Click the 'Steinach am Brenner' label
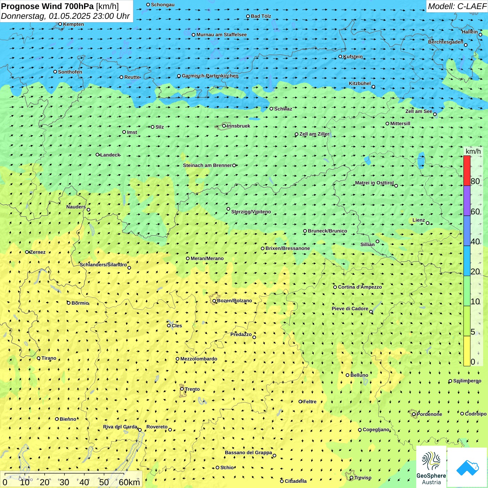 click(x=207, y=165)
